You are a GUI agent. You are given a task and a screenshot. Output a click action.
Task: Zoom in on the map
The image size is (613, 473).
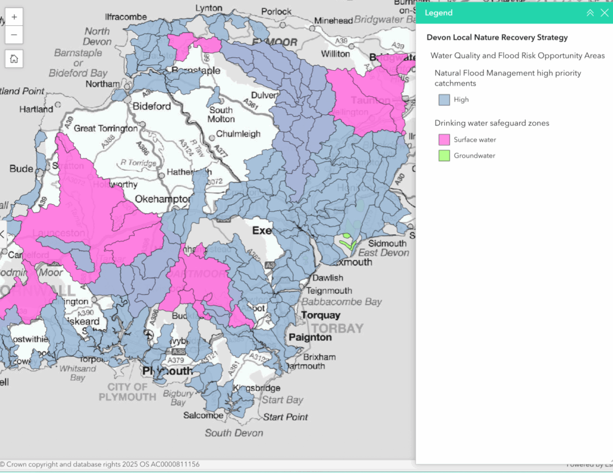coord(14,17)
